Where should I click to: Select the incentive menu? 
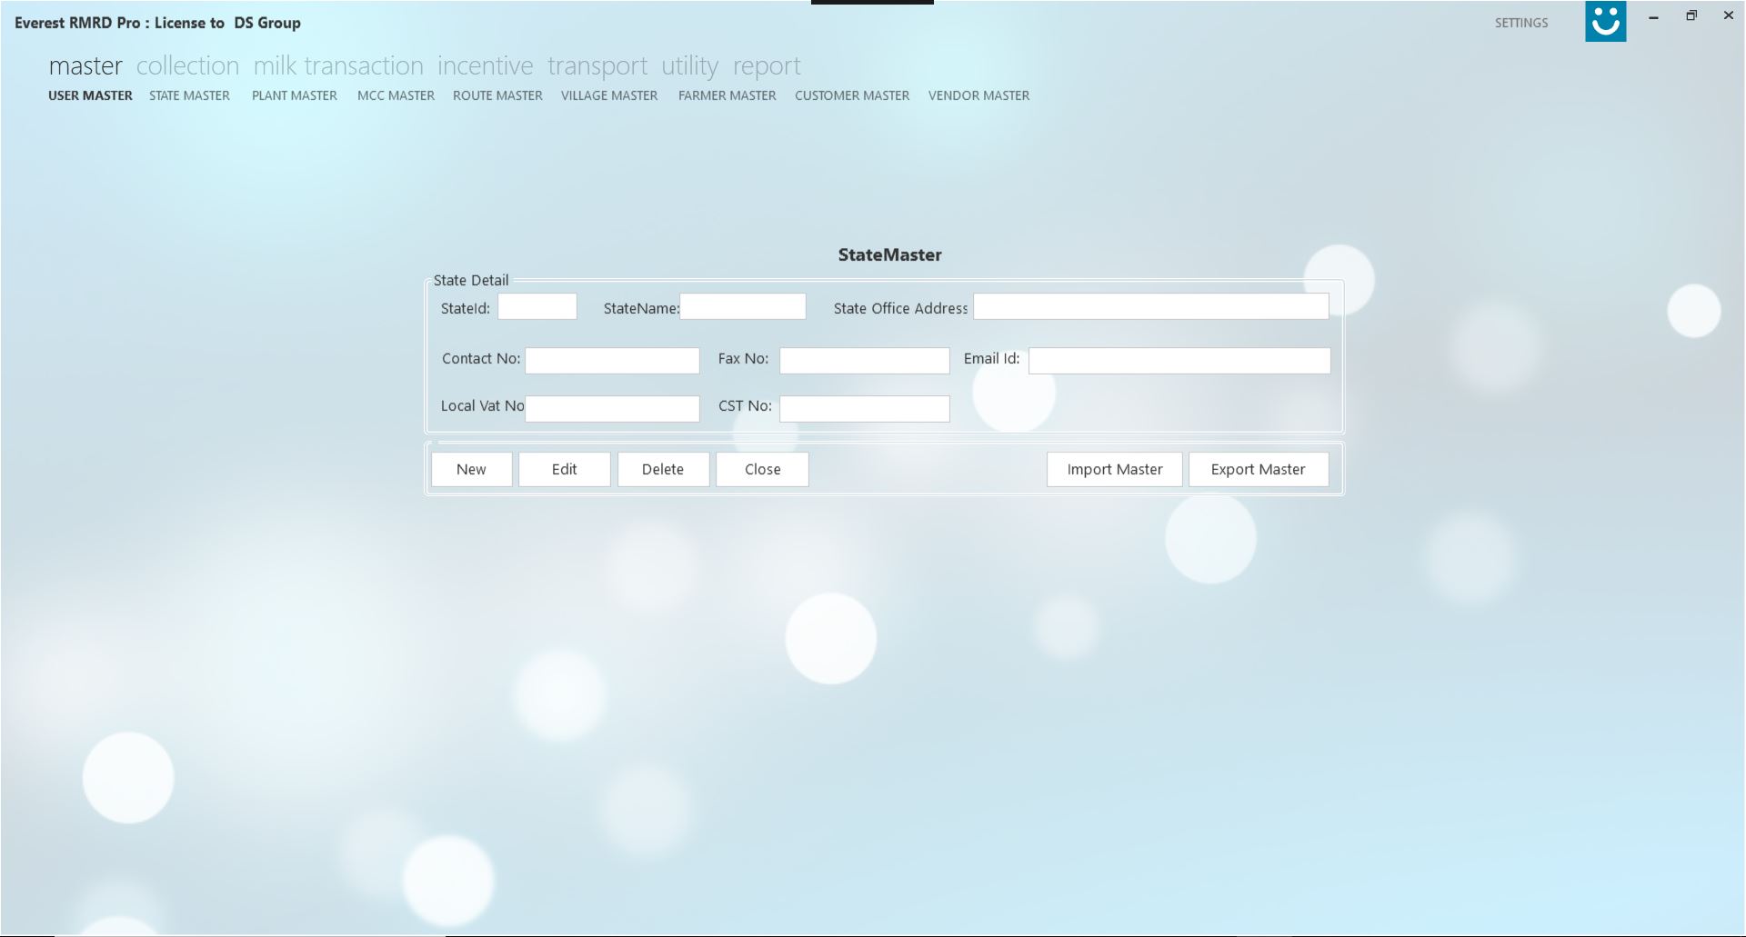485,65
